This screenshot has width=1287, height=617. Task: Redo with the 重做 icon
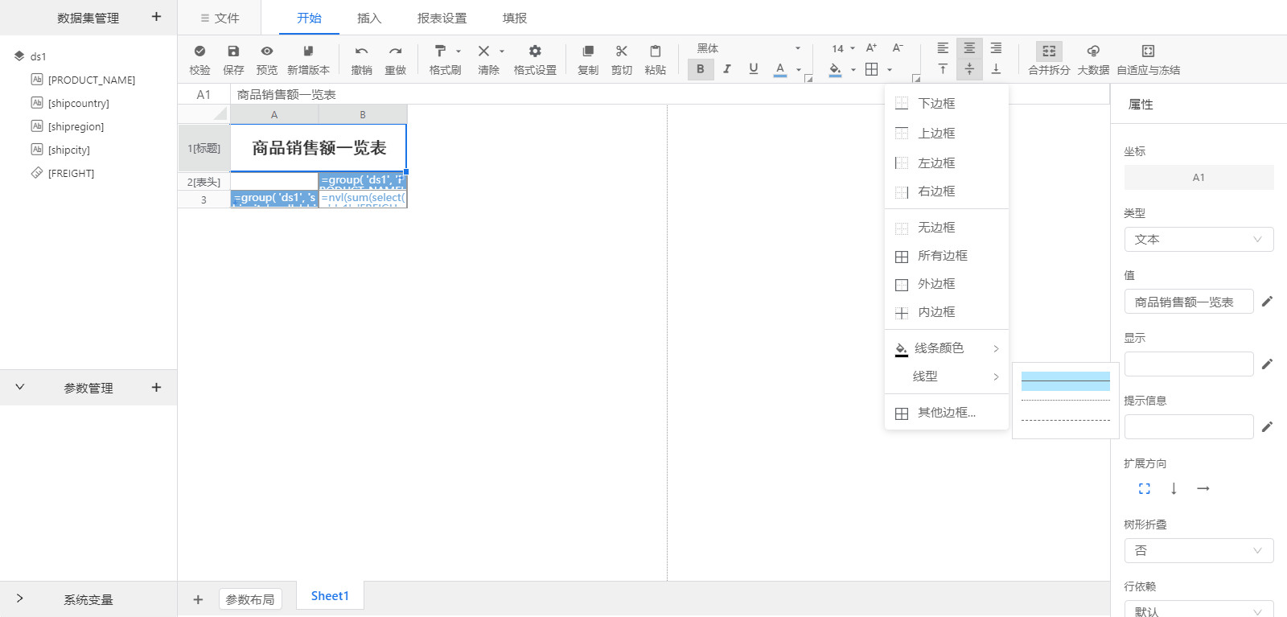[395, 51]
